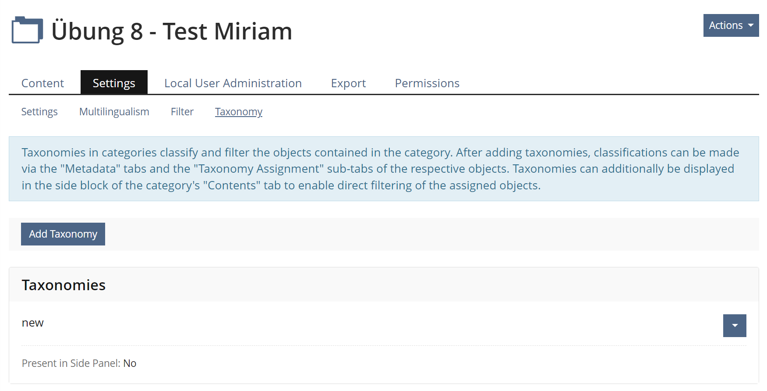Open the Local User Administration tab
Screen dimensions: 767x391
233,83
